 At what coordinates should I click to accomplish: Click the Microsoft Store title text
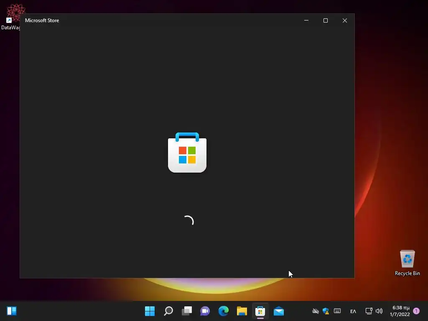point(42,20)
